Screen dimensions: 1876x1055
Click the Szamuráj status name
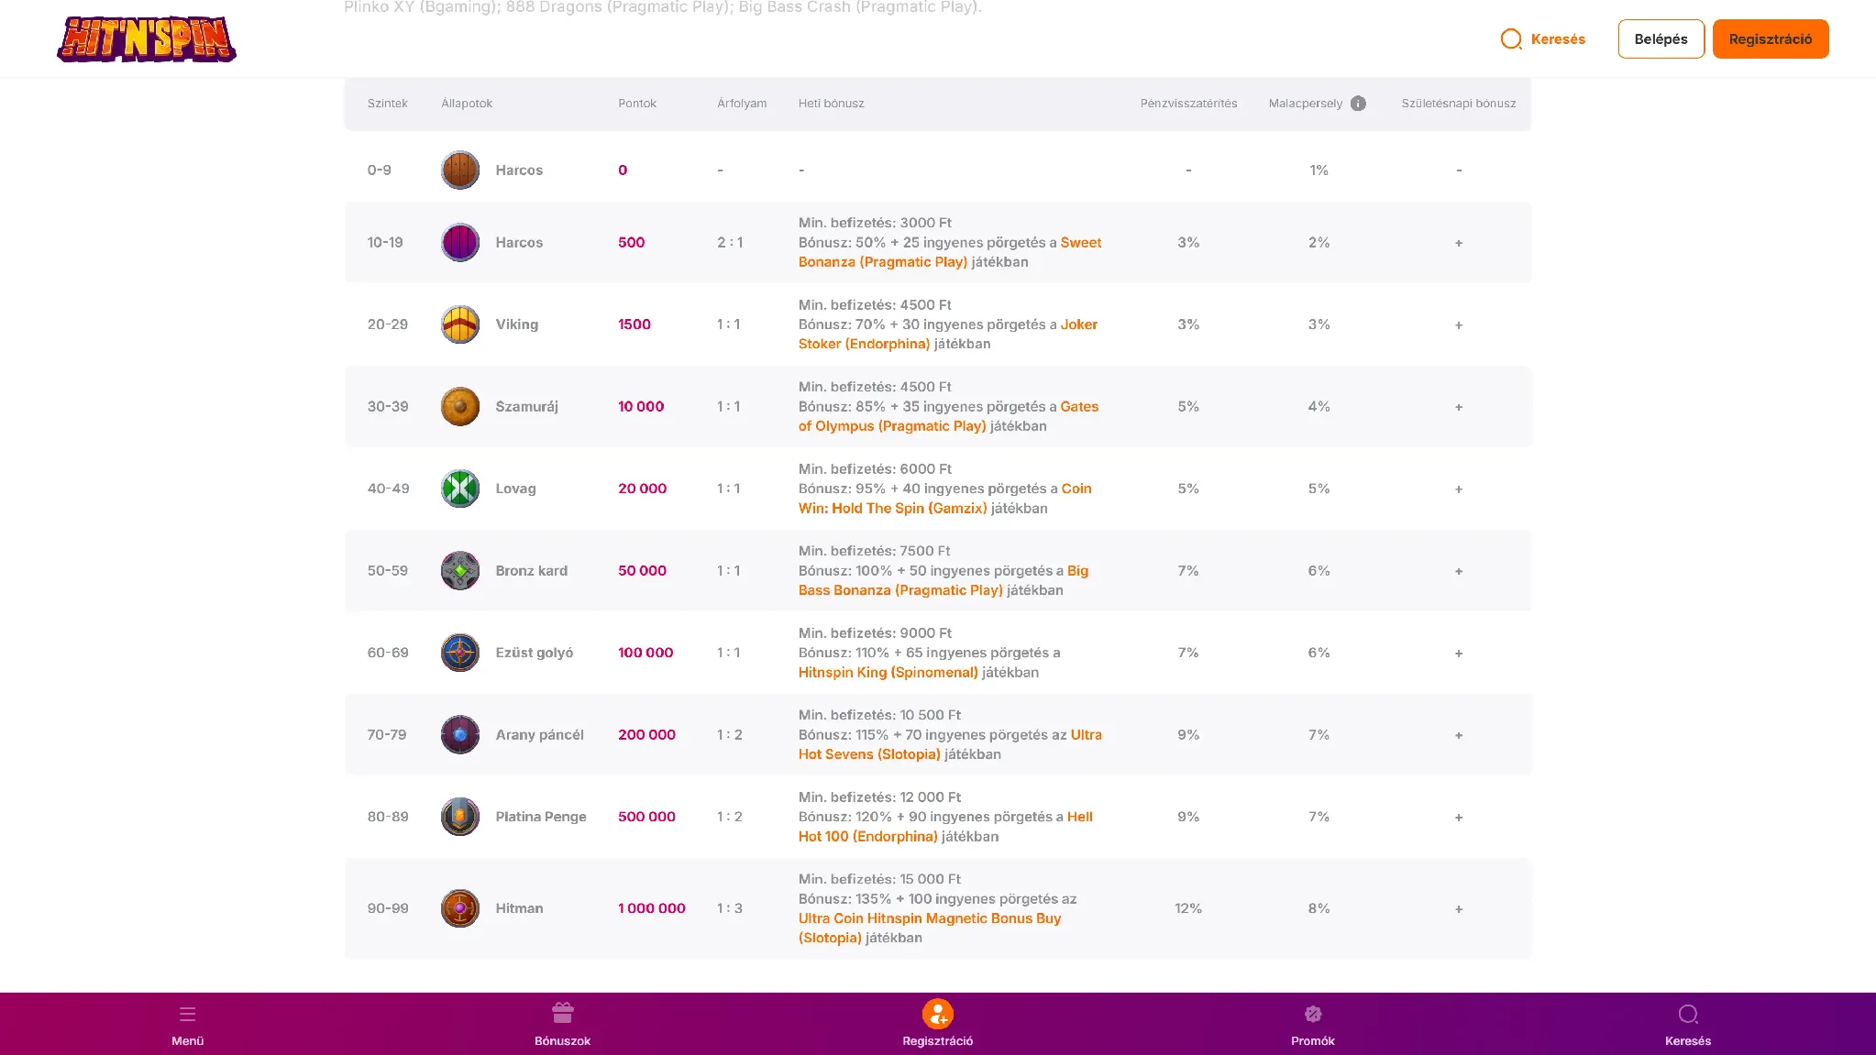pos(526,406)
